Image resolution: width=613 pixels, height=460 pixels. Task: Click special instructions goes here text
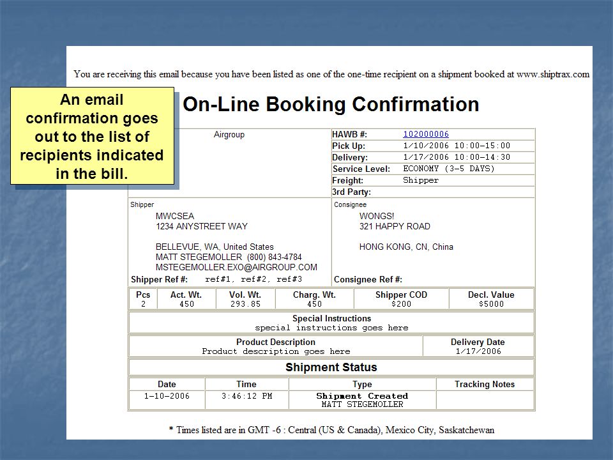[331, 328]
